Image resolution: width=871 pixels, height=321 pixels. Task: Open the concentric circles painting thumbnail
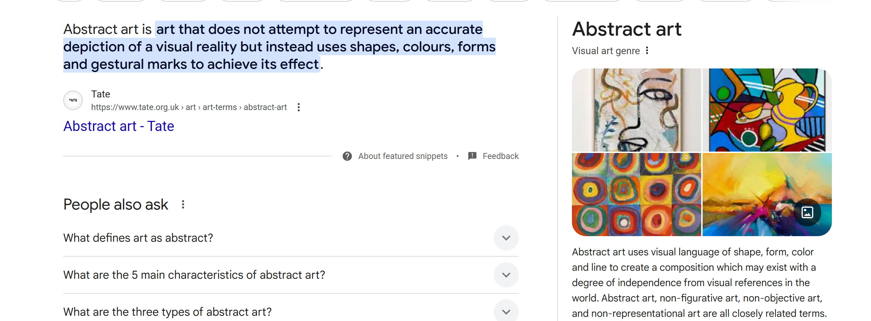(x=636, y=195)
